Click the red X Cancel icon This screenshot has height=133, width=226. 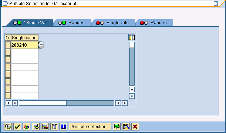pos(135,126)
